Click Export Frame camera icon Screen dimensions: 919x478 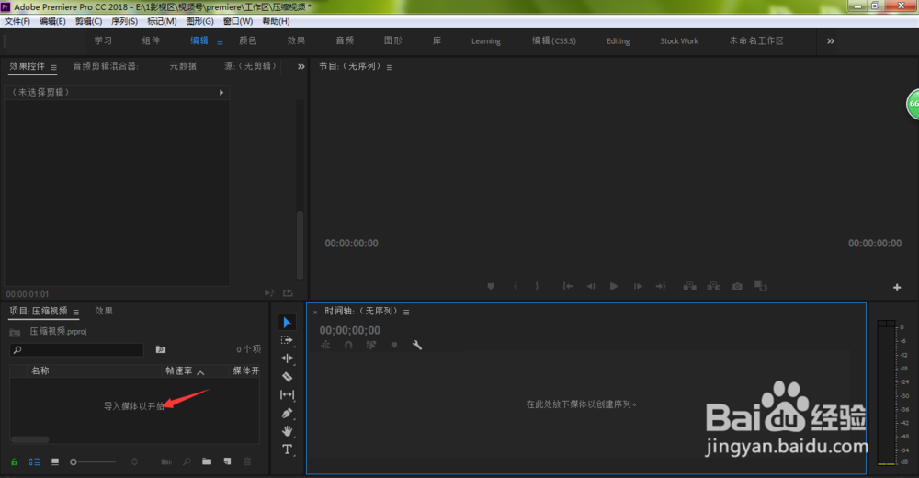tap(737, 286)
